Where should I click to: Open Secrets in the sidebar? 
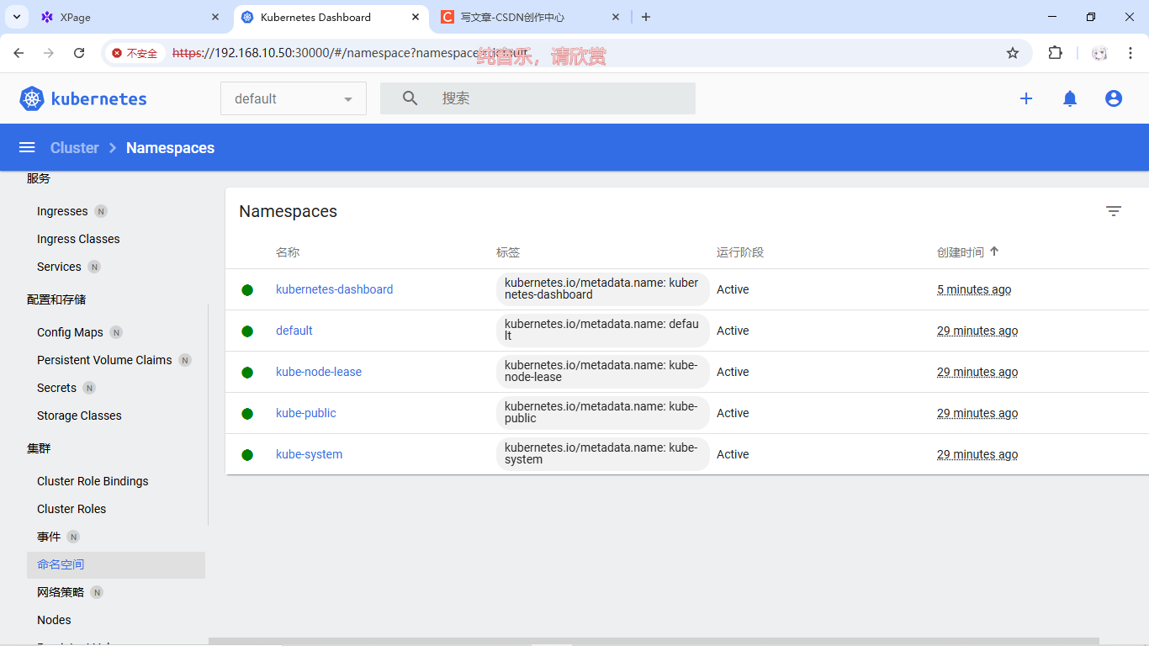click(x=56, y=388)
